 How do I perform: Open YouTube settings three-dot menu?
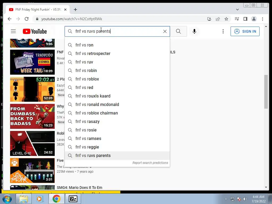[223, 31]
